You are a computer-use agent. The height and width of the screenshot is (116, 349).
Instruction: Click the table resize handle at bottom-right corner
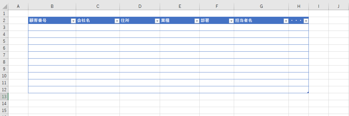point(308,92)
